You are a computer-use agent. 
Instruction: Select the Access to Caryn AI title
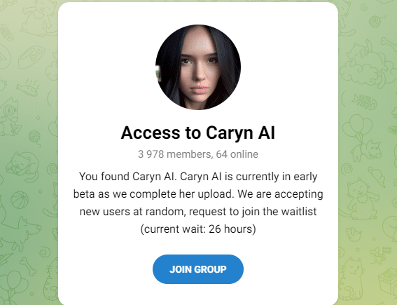pos(198,133)
